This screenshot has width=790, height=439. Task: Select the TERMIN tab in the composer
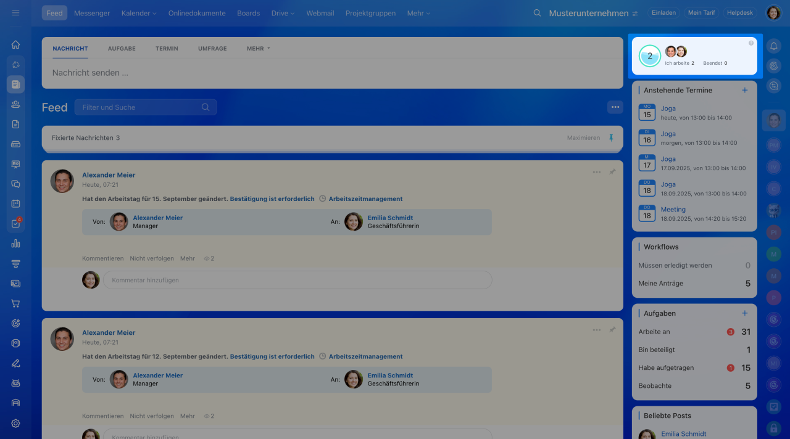coord(167,48)
